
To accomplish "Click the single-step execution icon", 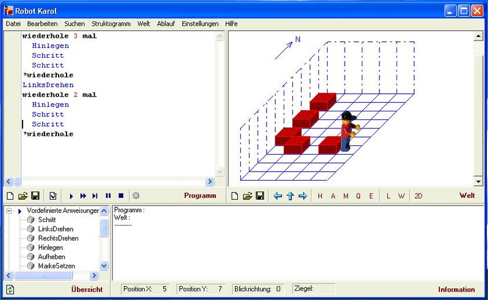I will 95,196.
